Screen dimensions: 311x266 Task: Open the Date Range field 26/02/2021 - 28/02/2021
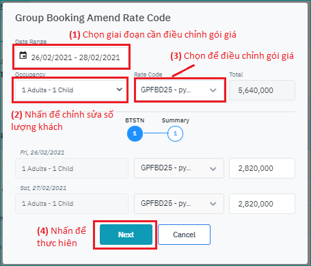click(72, 57)
